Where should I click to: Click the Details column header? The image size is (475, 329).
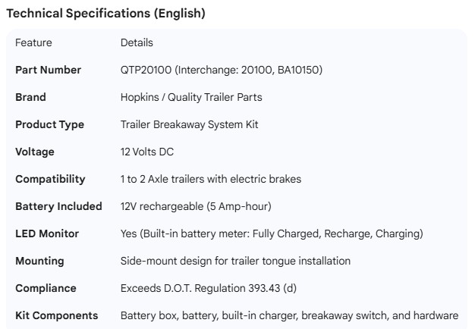click(x=137, y=42)
